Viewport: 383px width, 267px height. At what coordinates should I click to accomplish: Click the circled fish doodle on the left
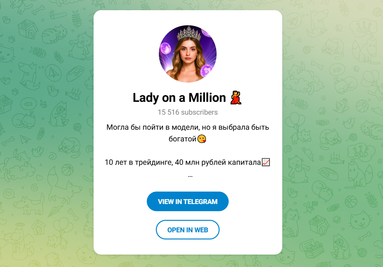tap(28, 104)
